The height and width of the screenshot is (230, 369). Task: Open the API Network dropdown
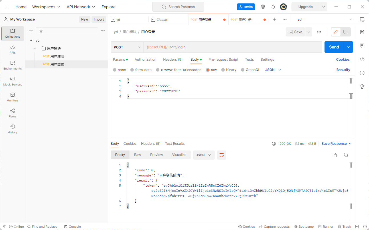click(81, 7)
